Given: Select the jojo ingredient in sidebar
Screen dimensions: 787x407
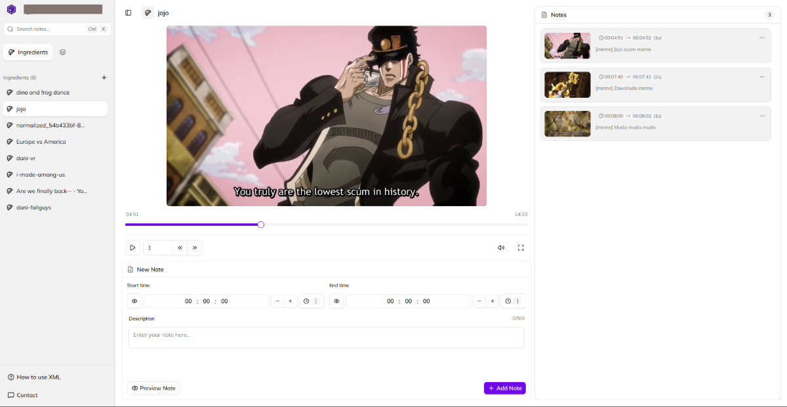Looking at the screenshot, I should click(x=54, y=109).
